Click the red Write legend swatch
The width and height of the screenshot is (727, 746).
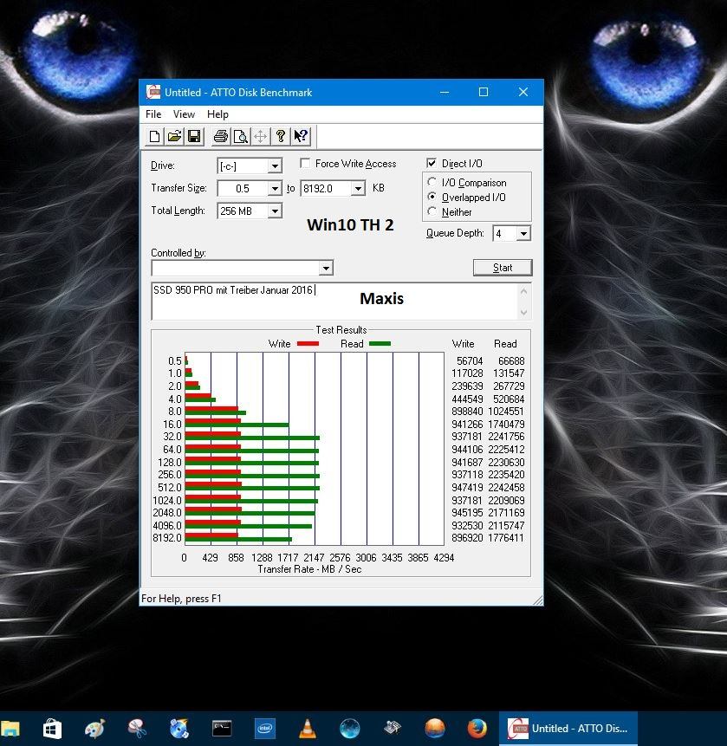(308, 343)
